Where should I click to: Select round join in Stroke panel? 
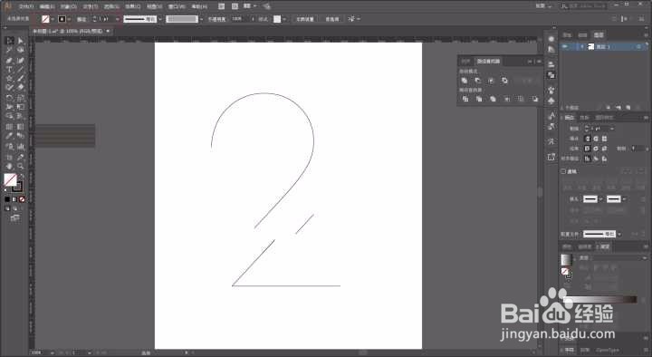pos(596,148)
